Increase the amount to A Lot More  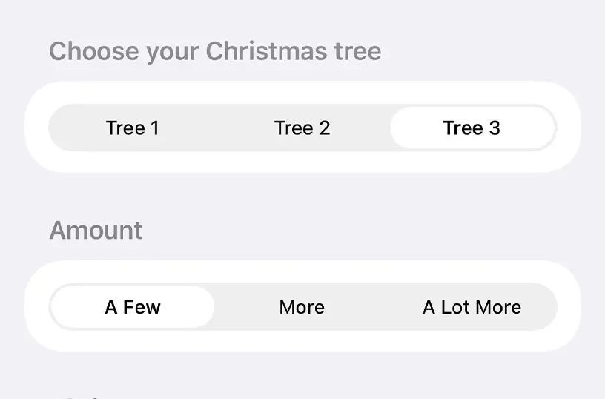[472, 307]
